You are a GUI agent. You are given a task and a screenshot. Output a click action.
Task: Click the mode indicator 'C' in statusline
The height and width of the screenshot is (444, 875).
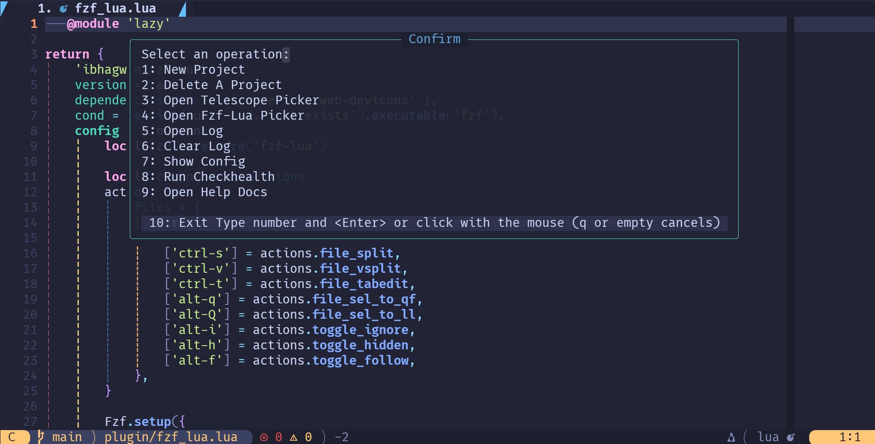[x=12, y=437]
